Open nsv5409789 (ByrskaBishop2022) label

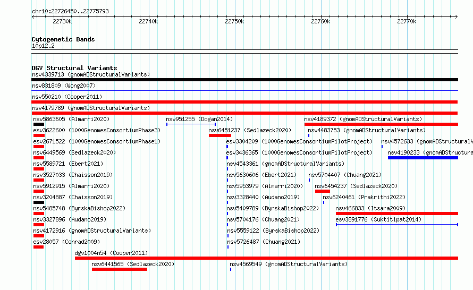click(273, 208)
